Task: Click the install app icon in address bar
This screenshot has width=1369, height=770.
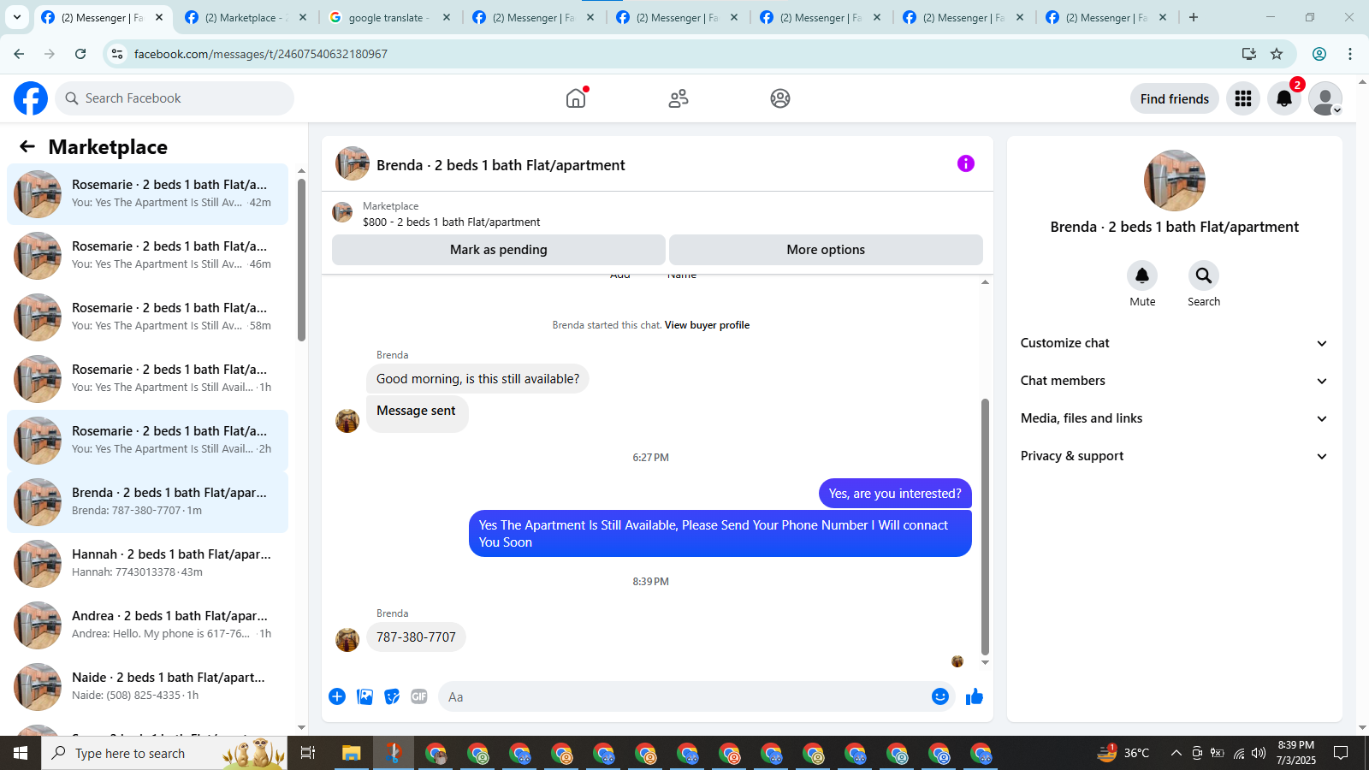Action: coord(1249,54)
